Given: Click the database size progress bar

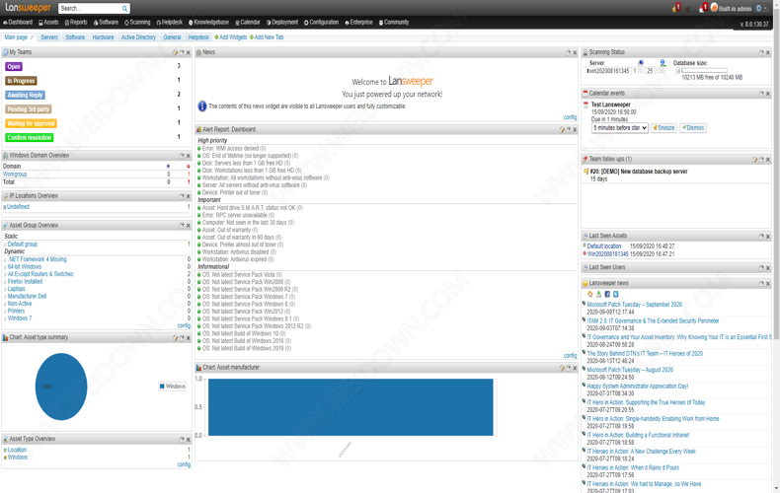Looking at the screenshot, I should [x=704, y=71].
